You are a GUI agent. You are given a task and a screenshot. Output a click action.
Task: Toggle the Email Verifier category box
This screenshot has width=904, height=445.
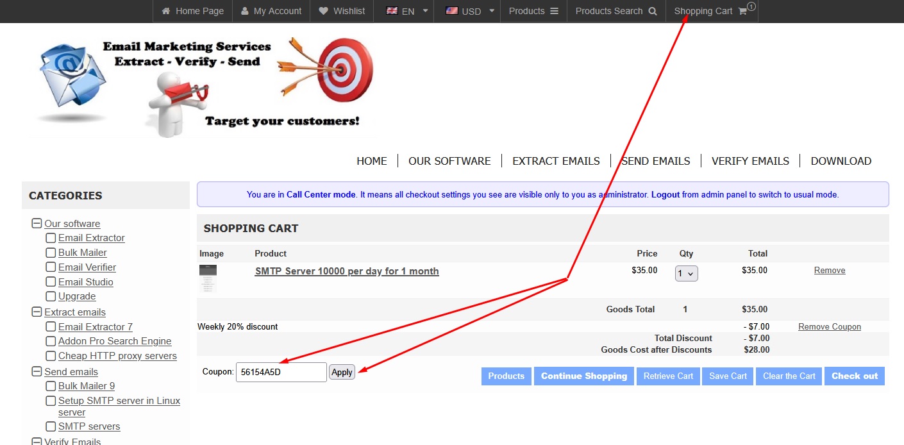(x=51, y=267)
